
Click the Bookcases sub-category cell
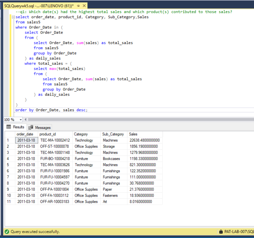[x=114, y=159]
